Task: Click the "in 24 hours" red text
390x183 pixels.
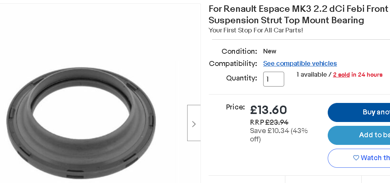Action: [x=367, y=75]
